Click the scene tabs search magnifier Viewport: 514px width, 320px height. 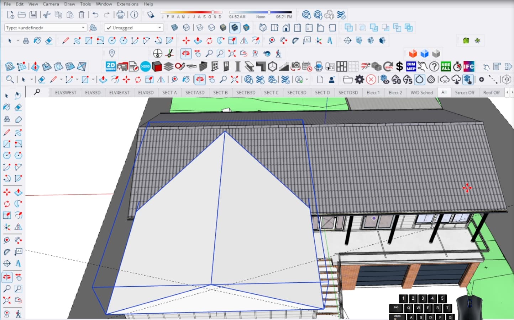(x=37, y=92)
